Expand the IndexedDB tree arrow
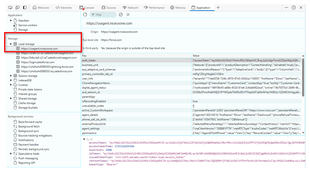The height and width of the screenshot is (173, 310). tap(11, 80)
